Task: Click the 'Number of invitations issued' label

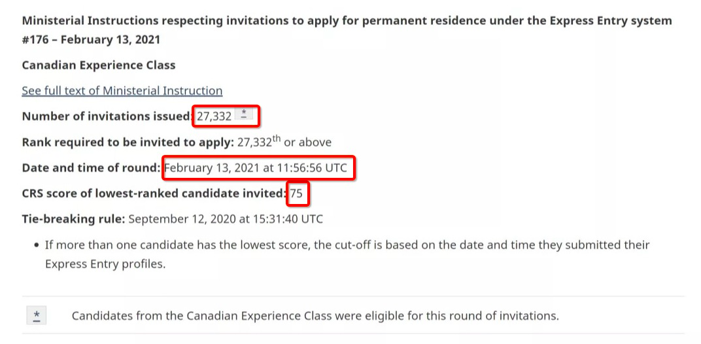Action: pyautogui.click(x=108, y=117)
